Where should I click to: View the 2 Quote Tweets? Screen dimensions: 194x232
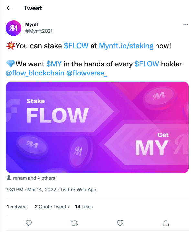pyautogui.click(x=52, y=207)
